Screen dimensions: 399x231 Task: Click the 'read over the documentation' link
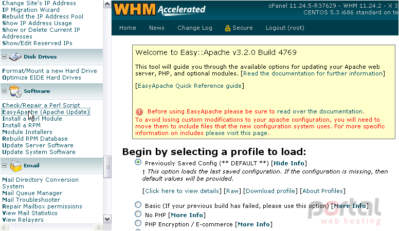[x=320, y=111]
